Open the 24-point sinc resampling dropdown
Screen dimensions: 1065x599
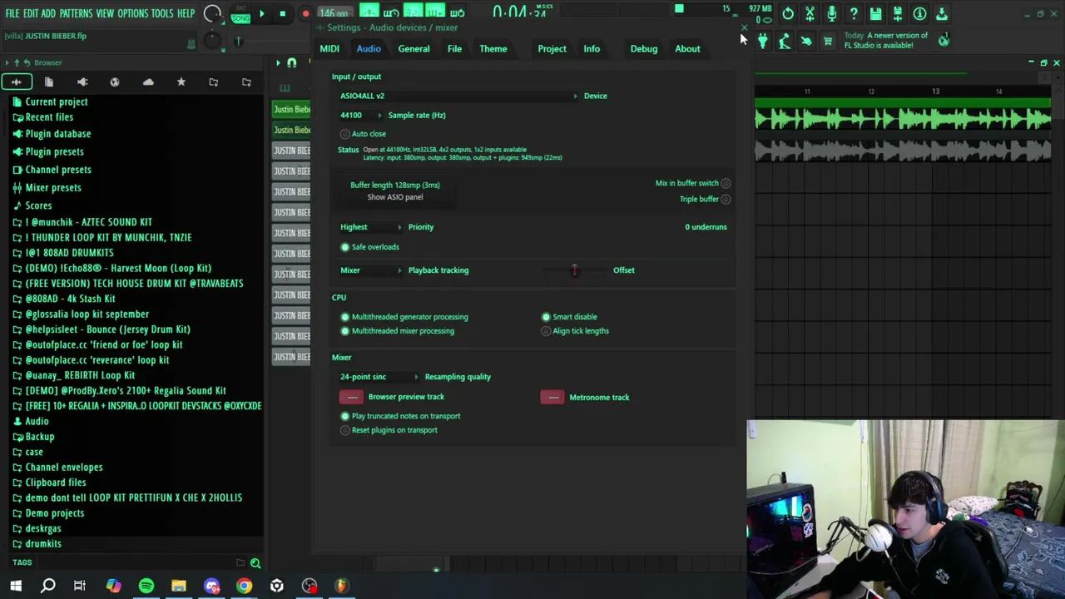tap(379, 377)
